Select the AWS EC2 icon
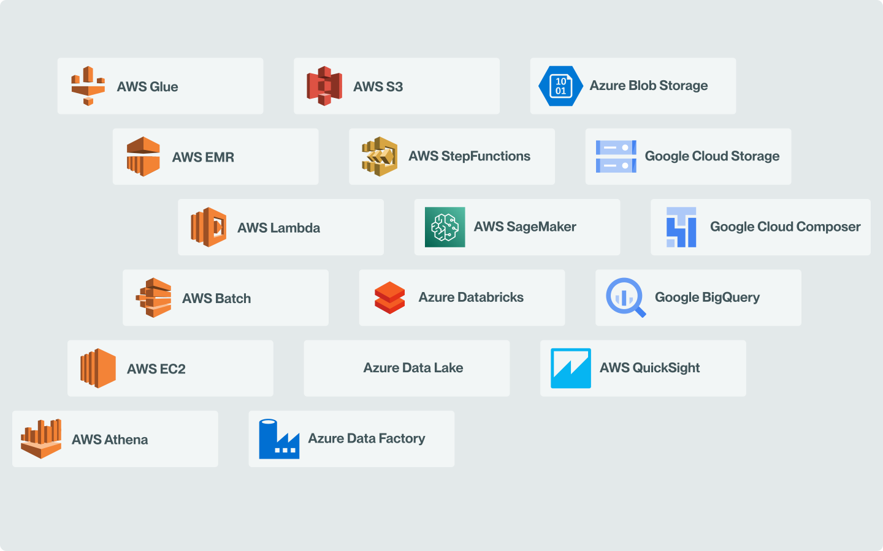 [x=98, y=368]
